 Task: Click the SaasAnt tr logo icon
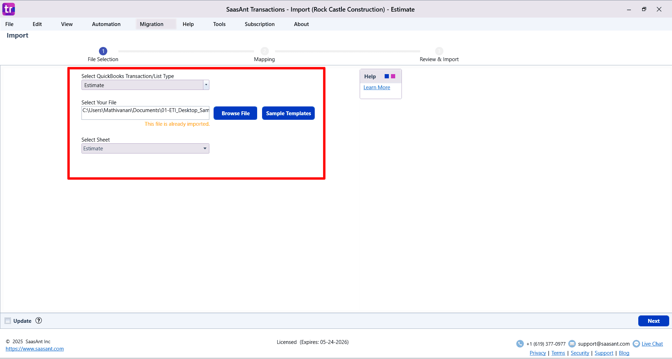point(8,9)
